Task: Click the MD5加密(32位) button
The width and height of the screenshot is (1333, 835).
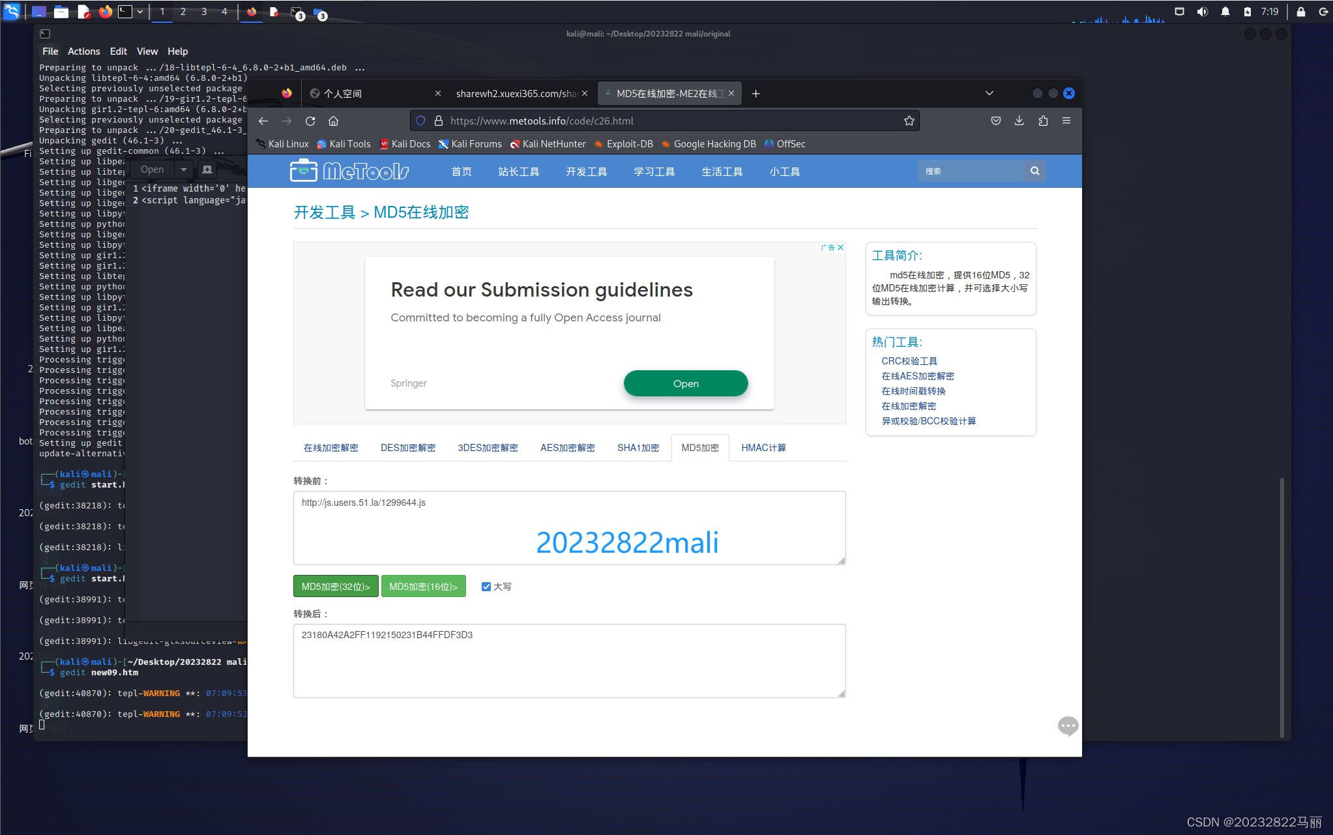Action: pos(336,587)
